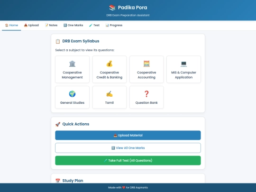
Task: Go to the One Marks tab
Action: tap(73, 25)
